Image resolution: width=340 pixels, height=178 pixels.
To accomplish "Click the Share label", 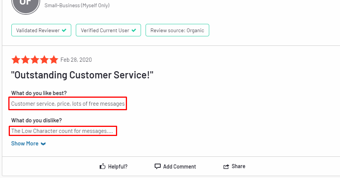I will [238, 166].
